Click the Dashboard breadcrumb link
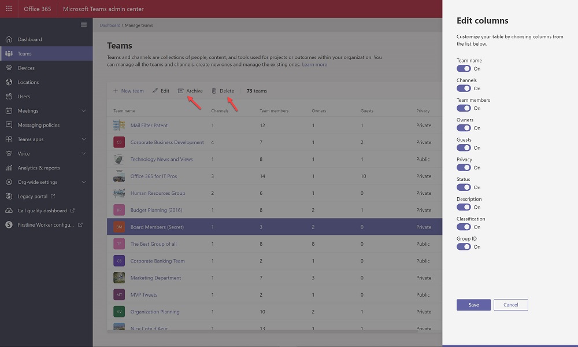578x347 pixels. point(110,25)
